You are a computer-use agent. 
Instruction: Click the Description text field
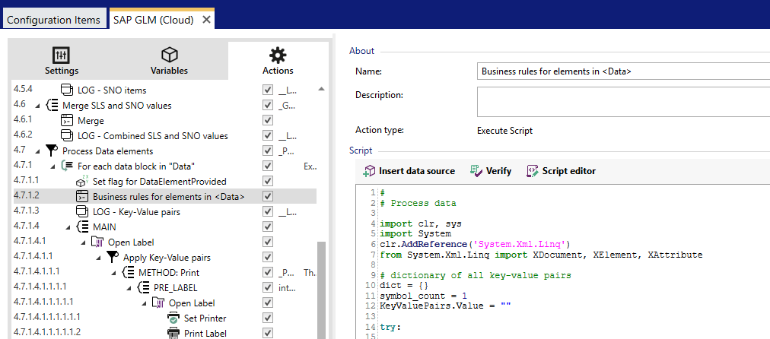[x=622, y=101]
